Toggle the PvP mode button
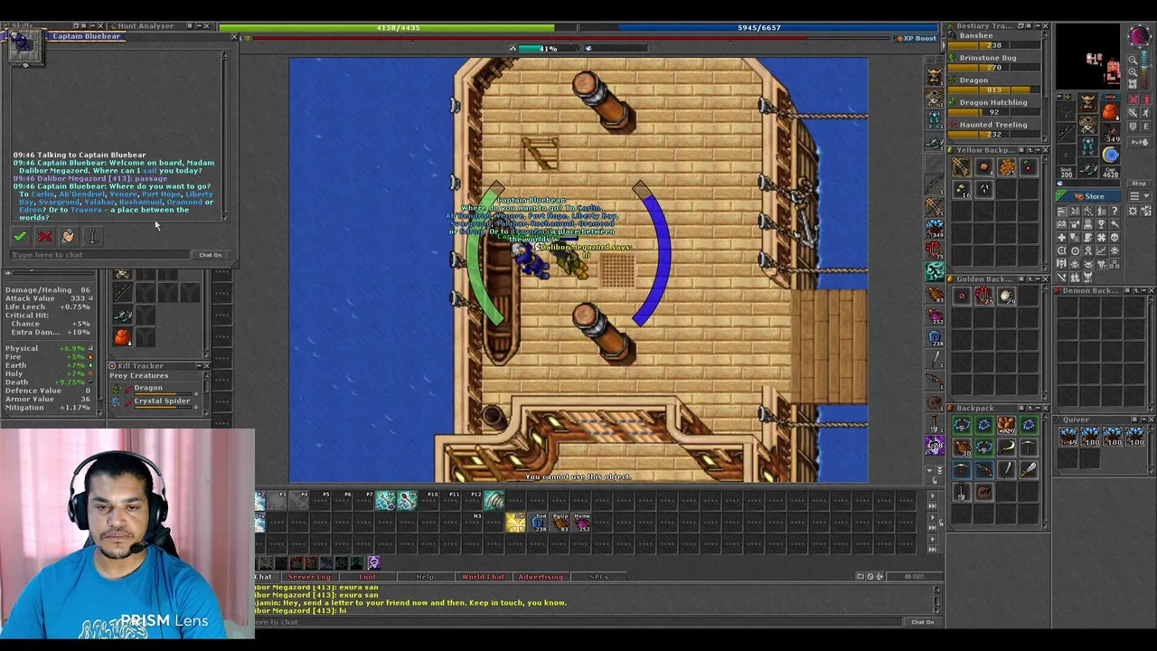The image size is (1157, 651). [1140, 142]
